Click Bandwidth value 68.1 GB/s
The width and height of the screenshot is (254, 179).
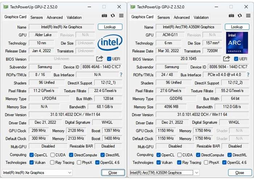tap(105, 107)
